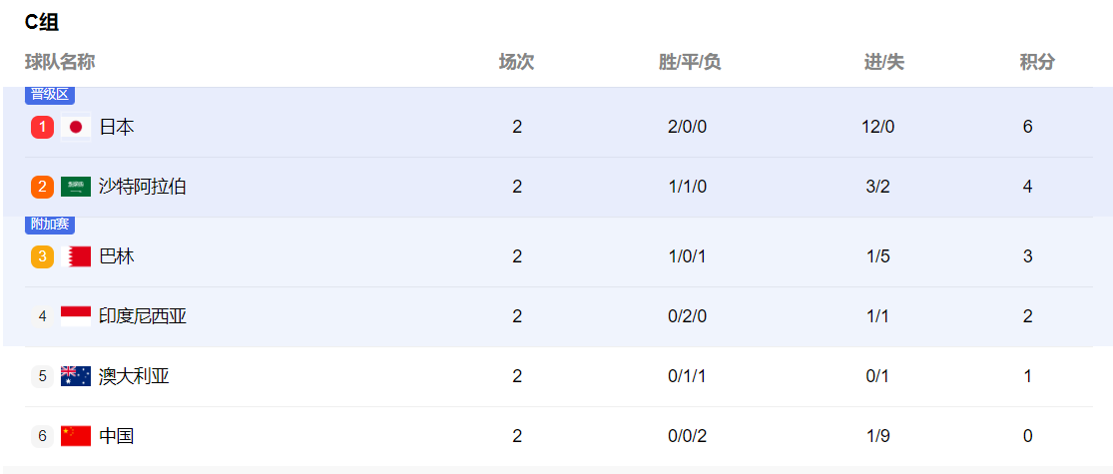1113x474 pixels.
Task: Open the 日本 team link
Action: [117, 127]
